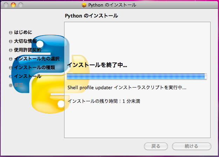Click the bullet beside 使用許諾契約
The width and height of the screenshot is (219, 157).
click(x=11, y=50)
